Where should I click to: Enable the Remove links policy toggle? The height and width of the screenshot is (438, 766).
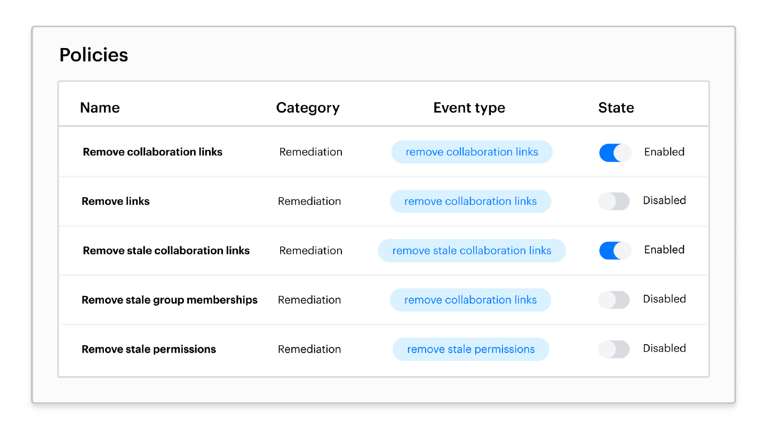[x=614, y=201]
